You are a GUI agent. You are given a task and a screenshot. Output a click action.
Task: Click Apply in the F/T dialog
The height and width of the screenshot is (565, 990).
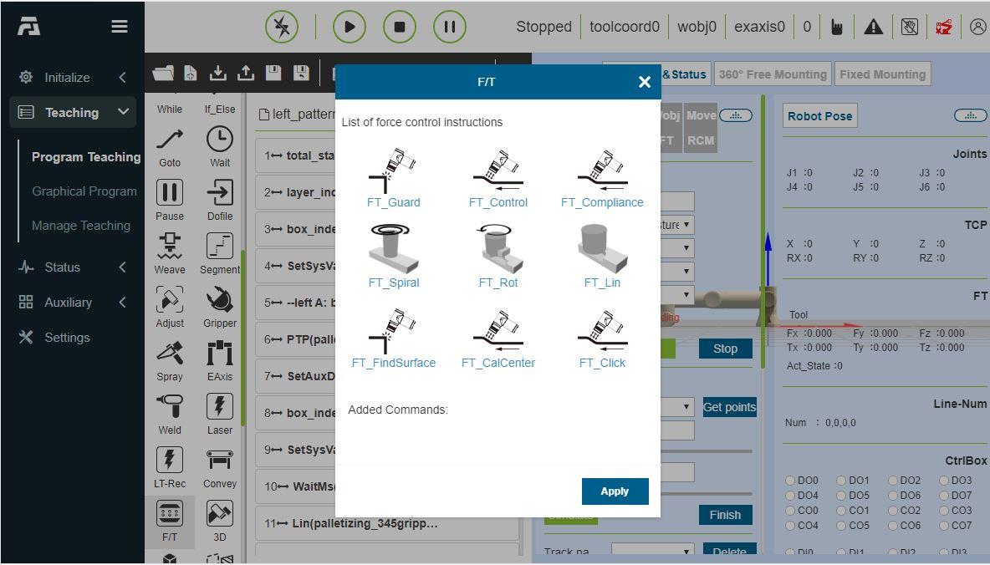pyautogui.click(x=615, y=491)
